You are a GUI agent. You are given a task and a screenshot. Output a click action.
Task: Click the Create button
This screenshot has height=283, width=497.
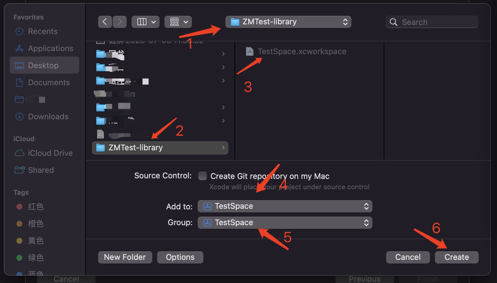[456, 257]
